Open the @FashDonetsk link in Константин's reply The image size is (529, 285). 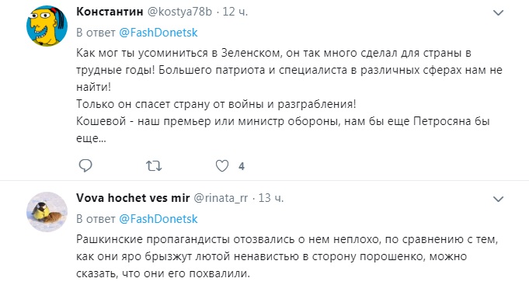tap(158, 33)
